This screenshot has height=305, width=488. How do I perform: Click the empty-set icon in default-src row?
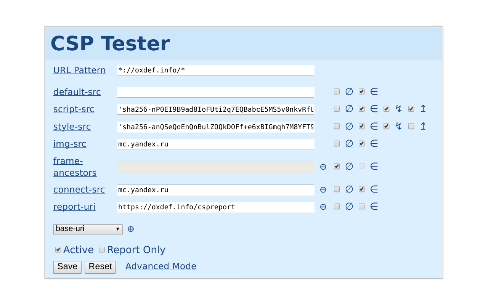point(349,91)
